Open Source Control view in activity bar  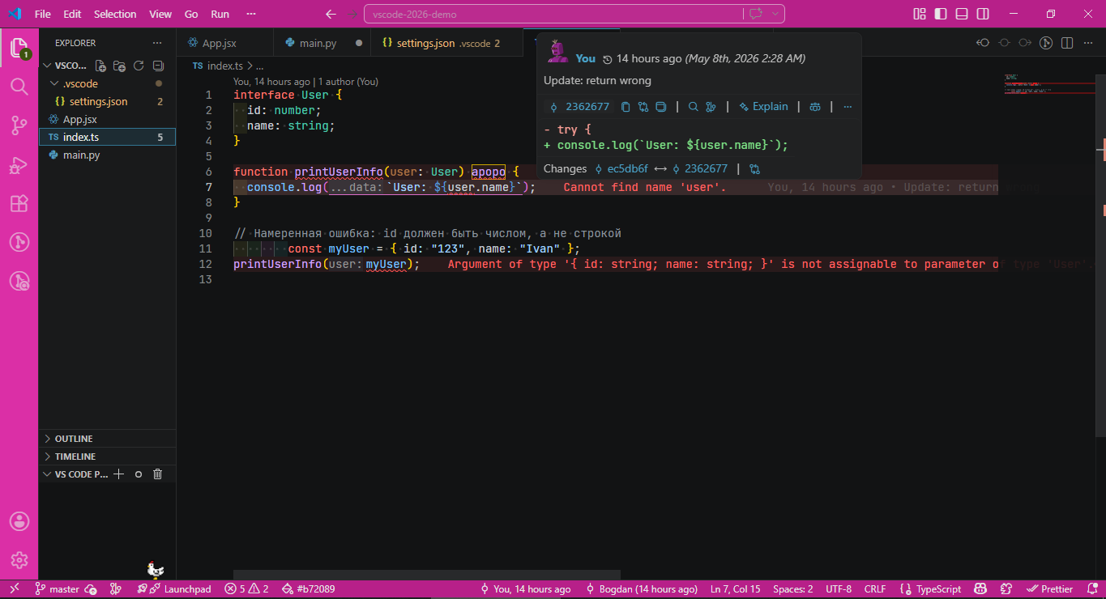tap(19, 125)
